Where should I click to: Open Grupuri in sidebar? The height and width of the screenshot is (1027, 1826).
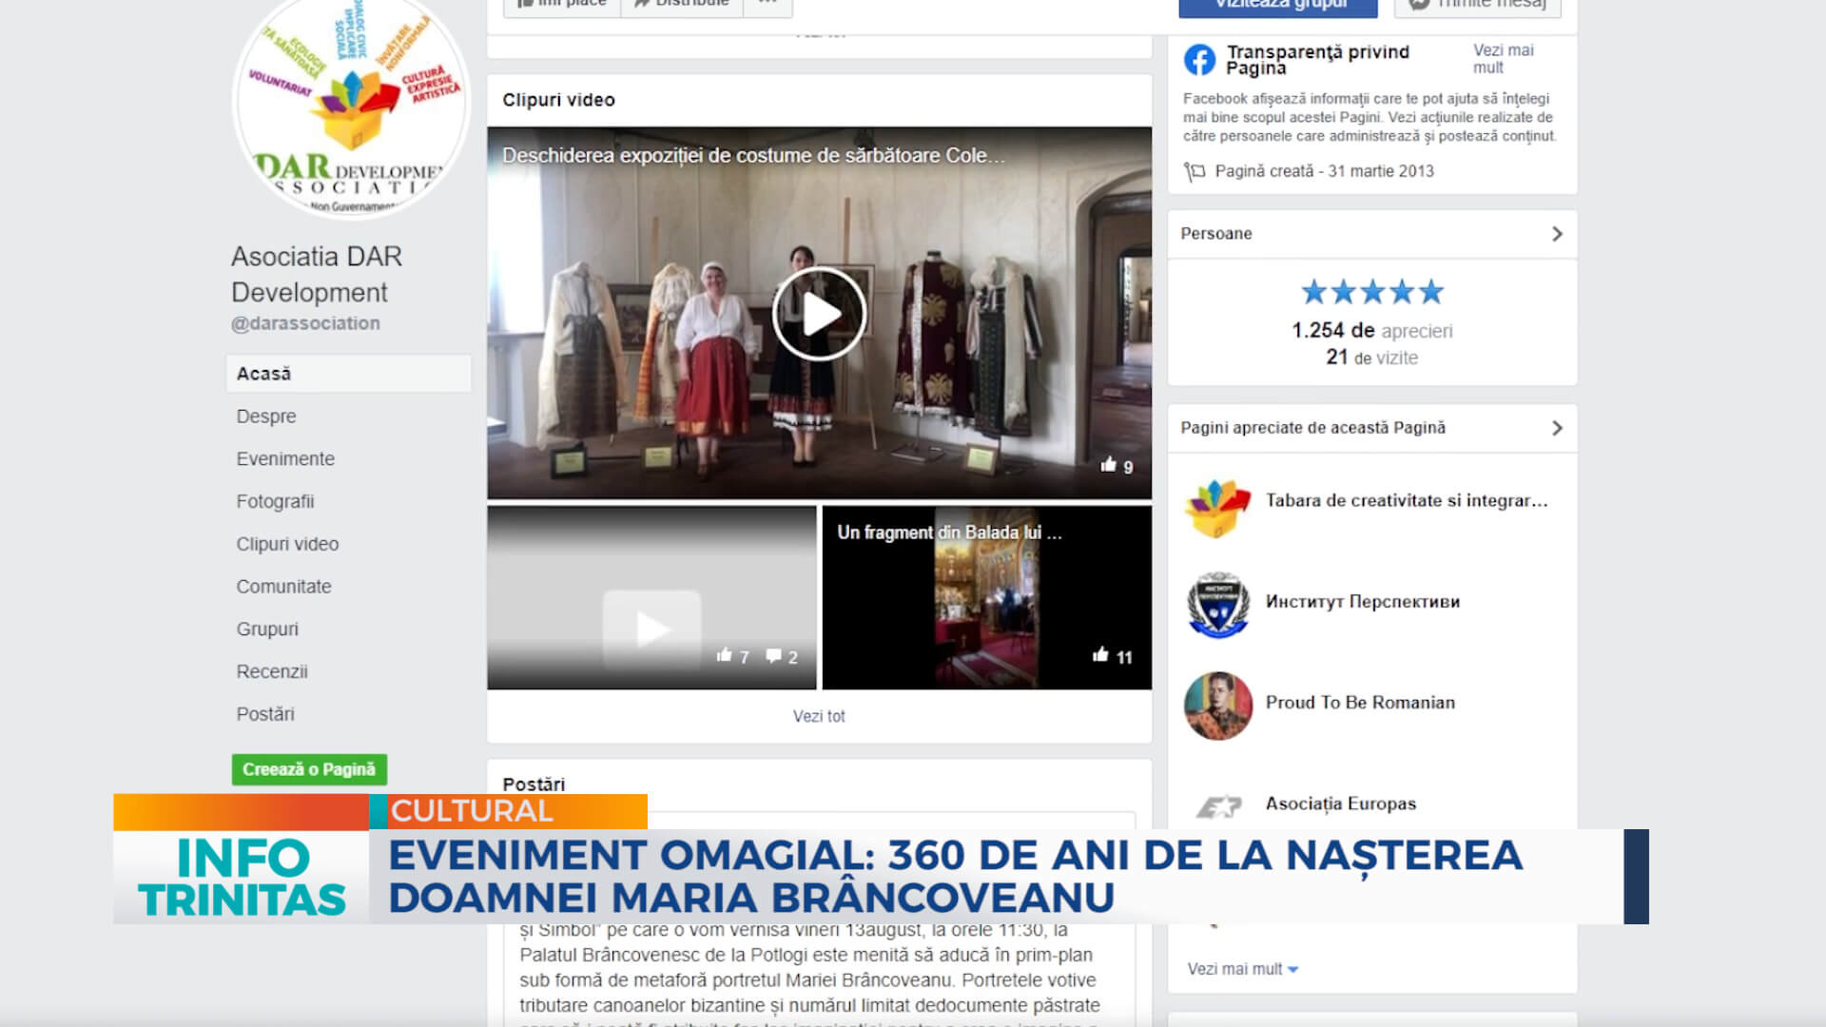coord(267,630)
